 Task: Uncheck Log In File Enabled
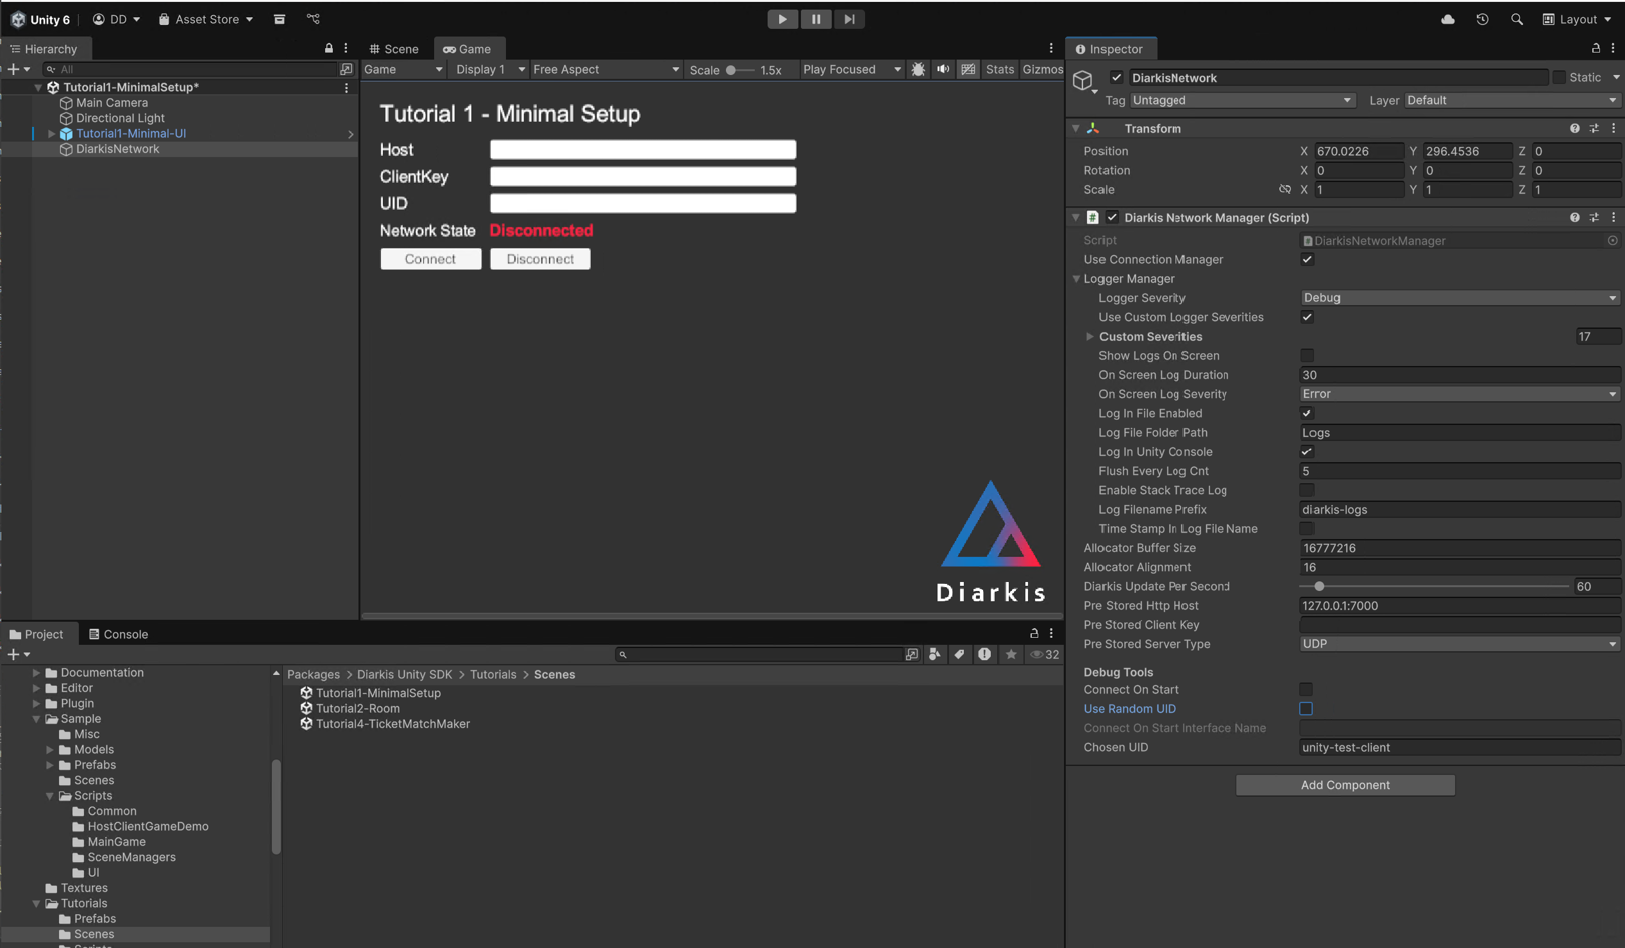tap(1306, 413)
